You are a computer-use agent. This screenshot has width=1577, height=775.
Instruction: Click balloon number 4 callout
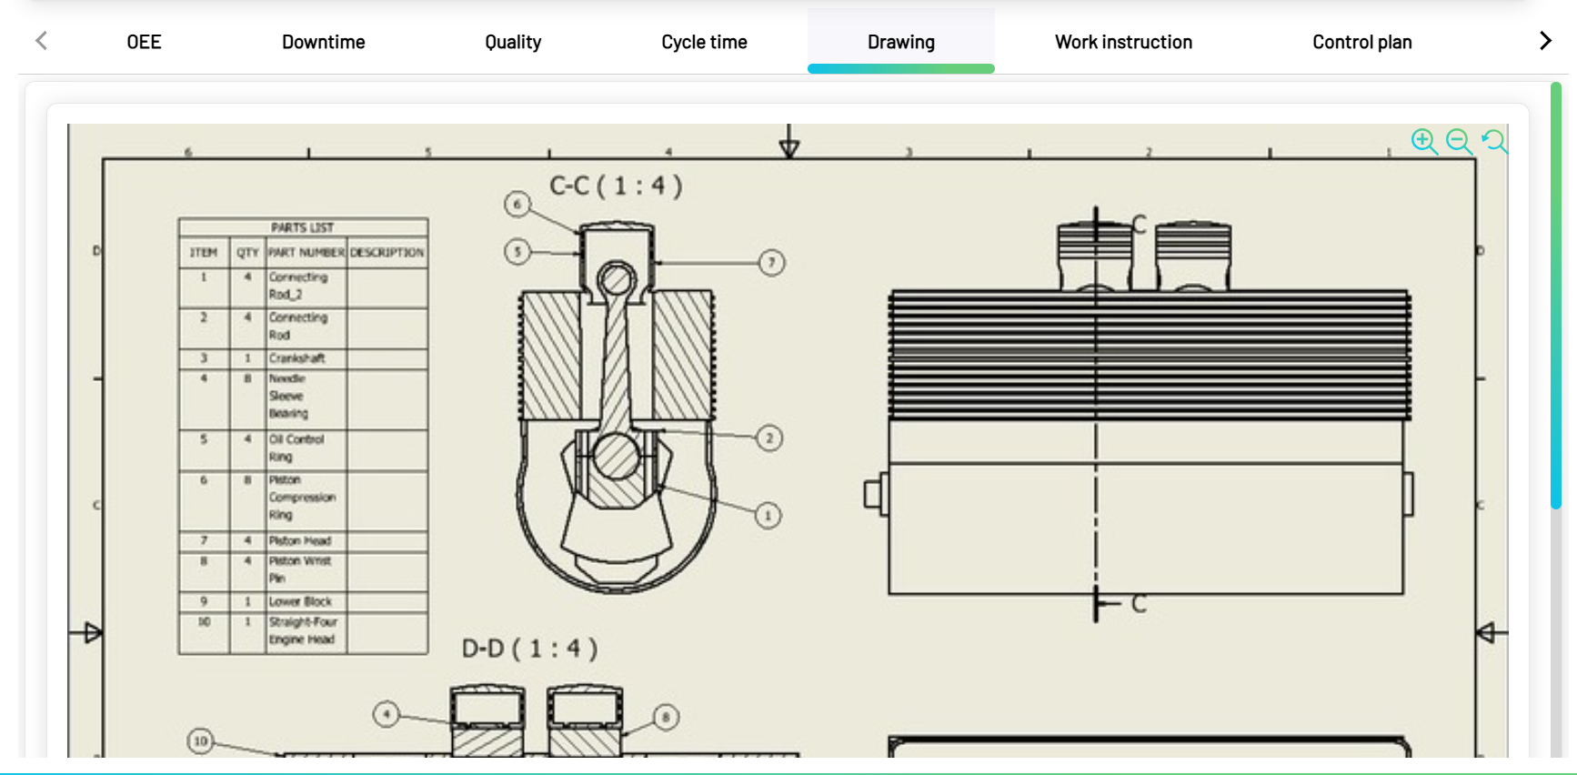point(387,714)
